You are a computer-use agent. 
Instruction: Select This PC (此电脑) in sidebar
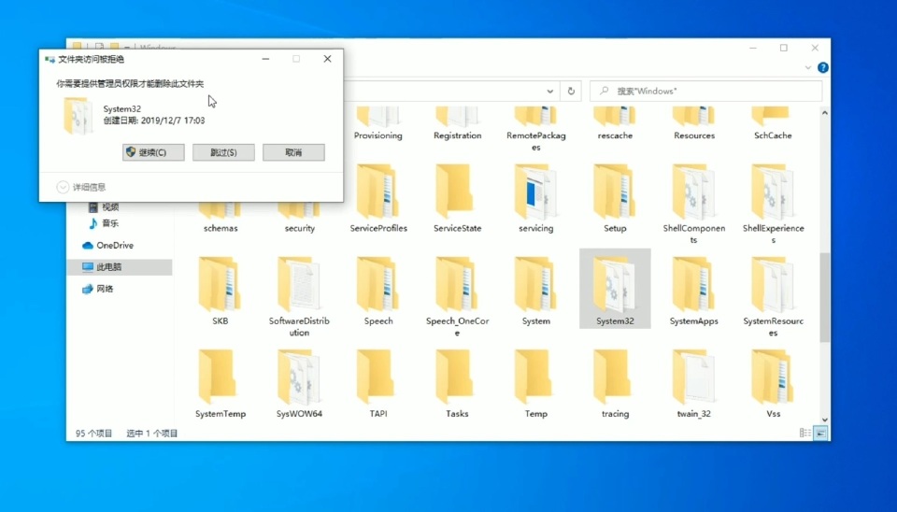(120, 267)
